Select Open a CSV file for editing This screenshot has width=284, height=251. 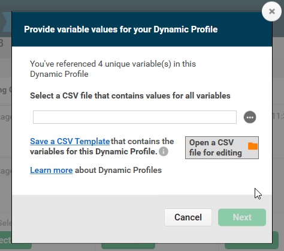pyautogui.click(x=222, y=148)
